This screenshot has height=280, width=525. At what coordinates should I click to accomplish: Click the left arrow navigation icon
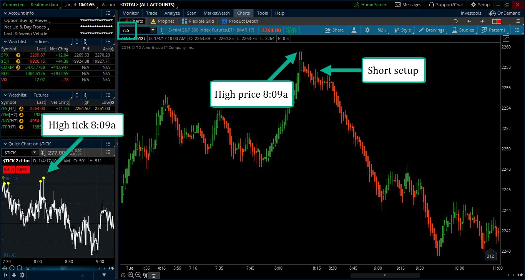[x=469, y=21]
